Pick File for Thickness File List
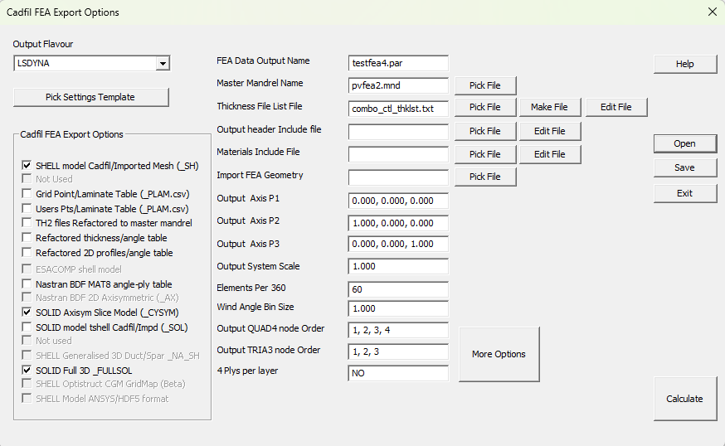The height and width of the screenshot is (446, 725). click(x=485, y=107)
